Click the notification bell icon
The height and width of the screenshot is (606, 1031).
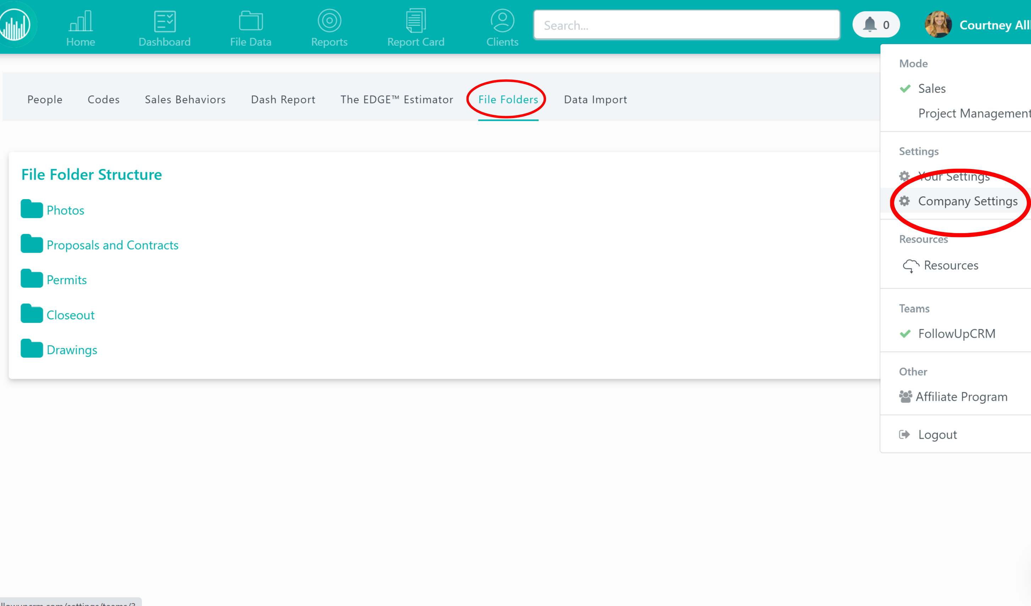tap(869, 24)
